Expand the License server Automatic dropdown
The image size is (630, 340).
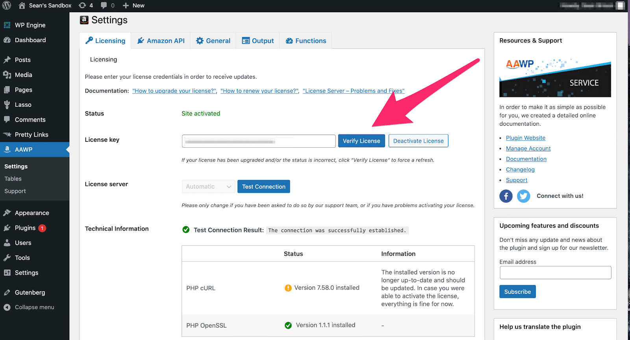(x=208, y=187)
